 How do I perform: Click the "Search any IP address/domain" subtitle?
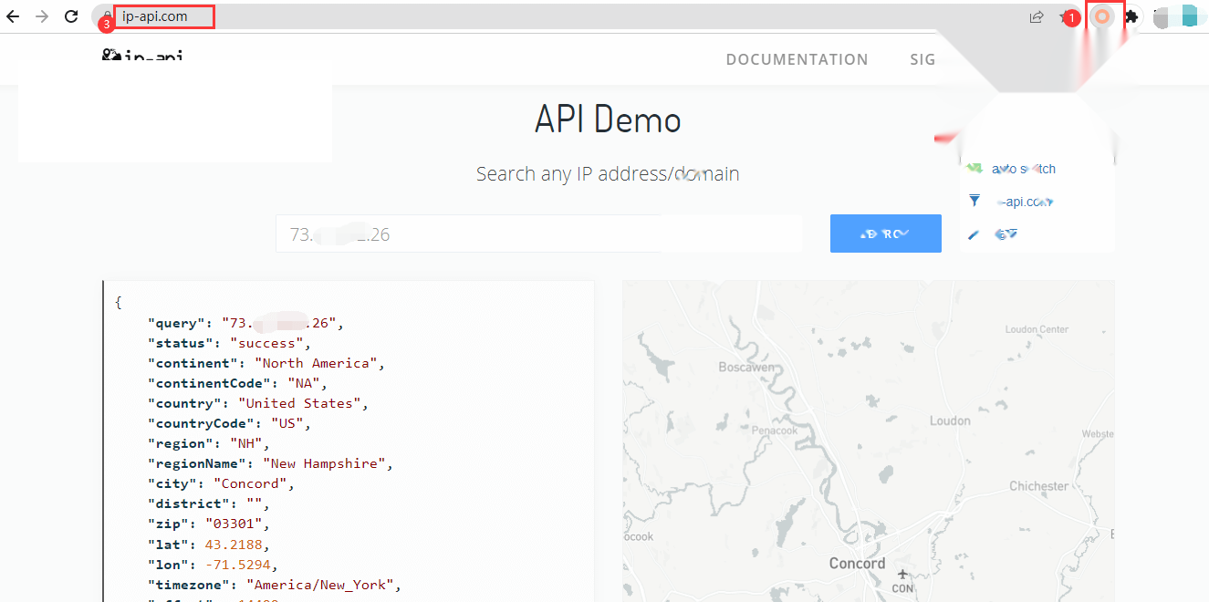tap(608, 173)
